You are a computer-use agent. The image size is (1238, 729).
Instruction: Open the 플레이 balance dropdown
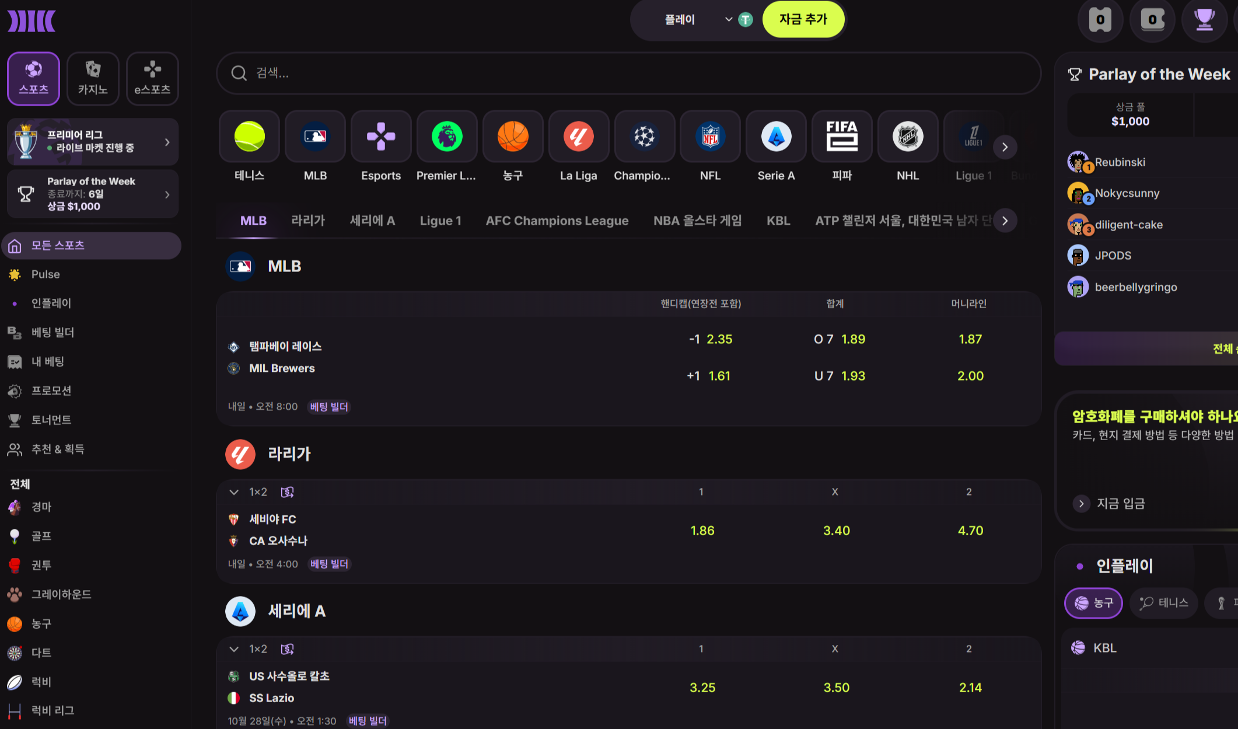click(x=698, y=20)
